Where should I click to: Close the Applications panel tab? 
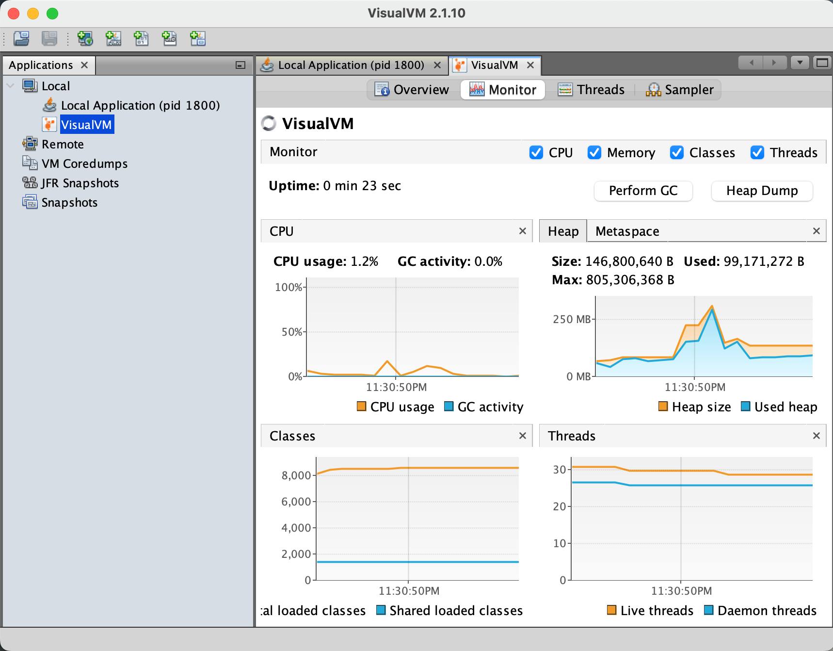(84, 65)
